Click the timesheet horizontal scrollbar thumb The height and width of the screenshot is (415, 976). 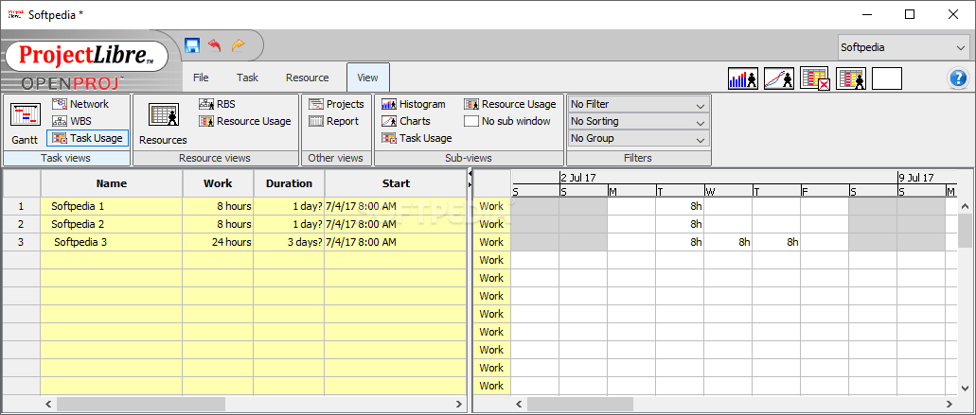coord(579,404)
